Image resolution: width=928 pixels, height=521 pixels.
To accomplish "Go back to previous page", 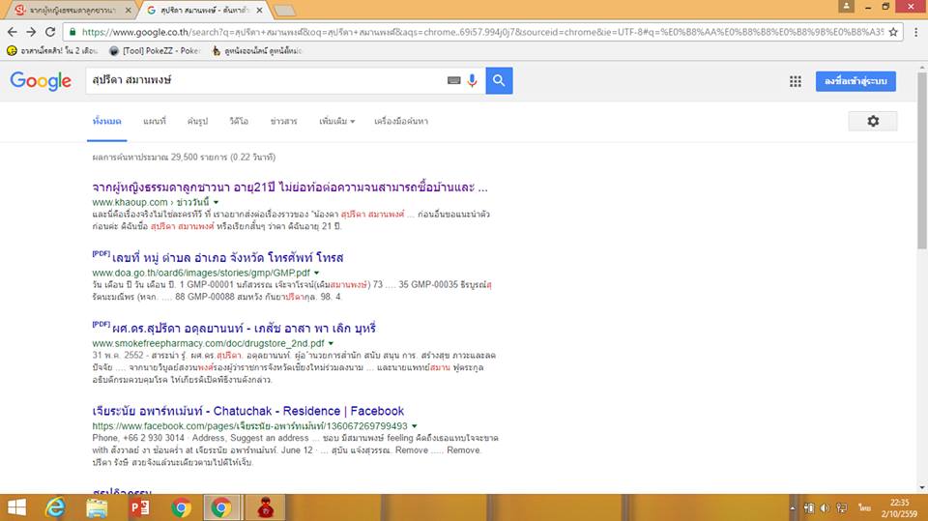I will pos(13,32).
